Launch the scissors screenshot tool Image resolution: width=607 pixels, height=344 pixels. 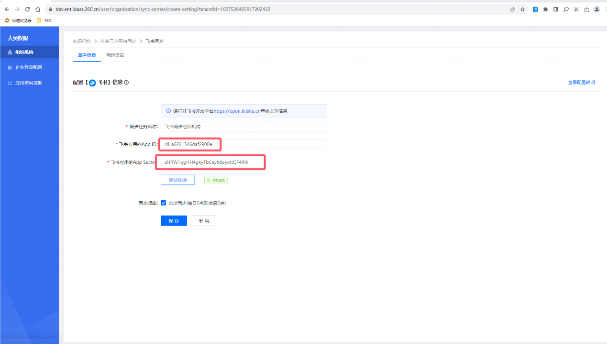[x=576, y=9]
